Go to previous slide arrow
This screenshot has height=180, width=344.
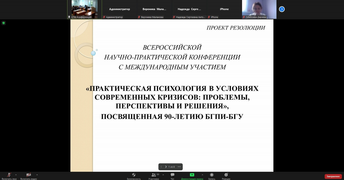(x=161, y=167)
